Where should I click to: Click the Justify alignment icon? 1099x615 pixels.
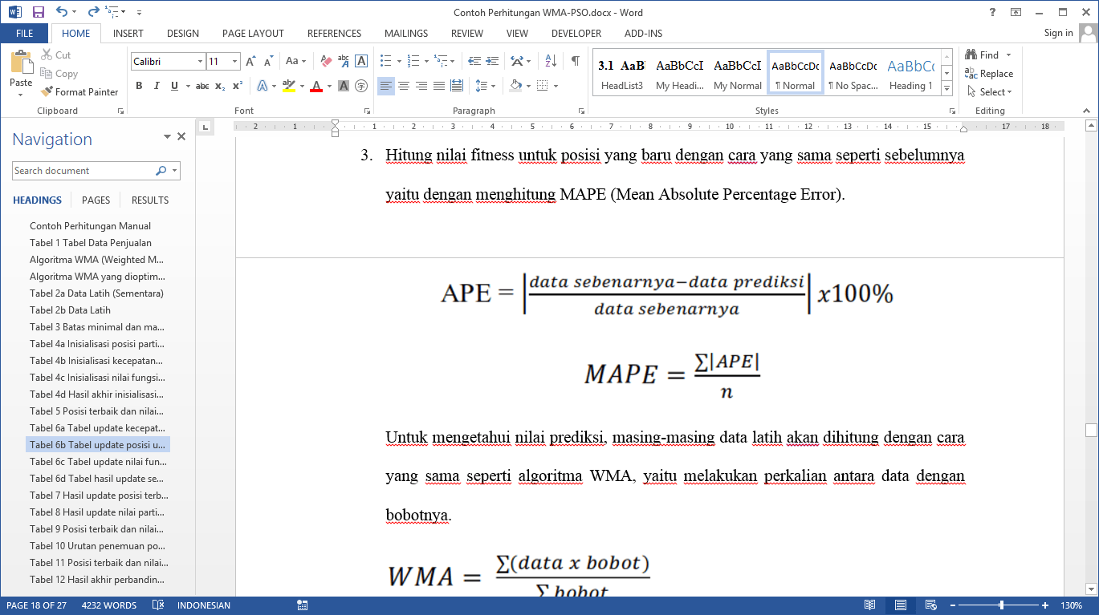click(439, 86)
